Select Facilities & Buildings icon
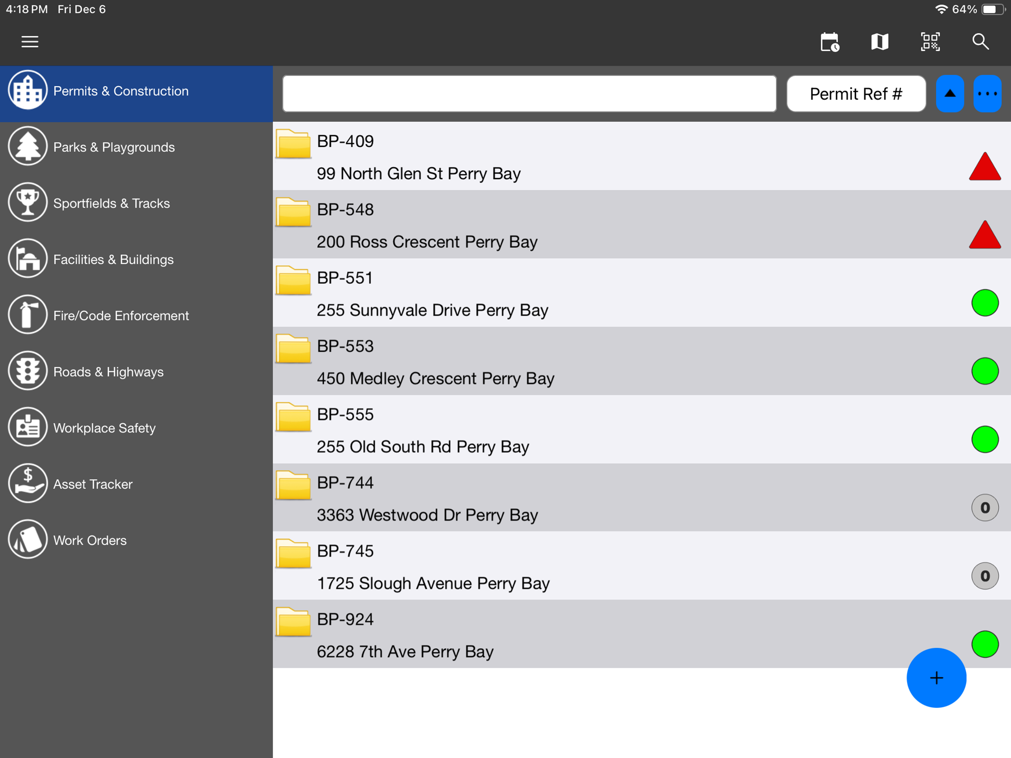 point(28,259)
